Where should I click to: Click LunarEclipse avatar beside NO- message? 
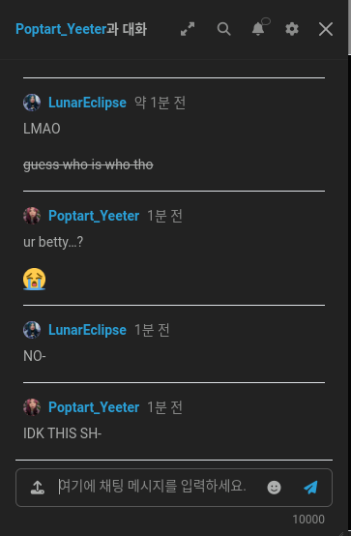(x=32, y=330)
